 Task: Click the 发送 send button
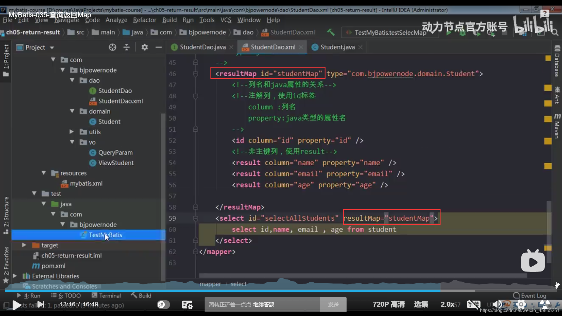[333, 305]
